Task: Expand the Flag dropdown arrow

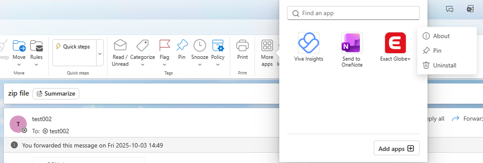Action: (x=164, y=65)
